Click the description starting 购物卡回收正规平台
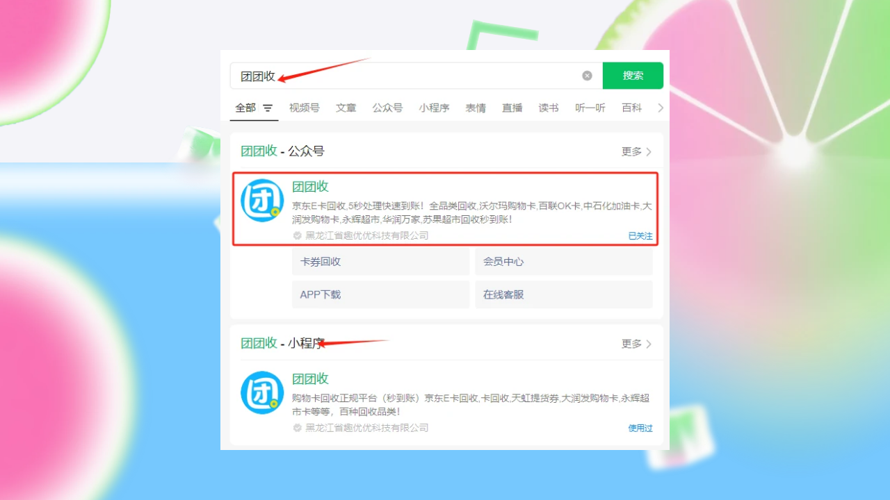The width and height of the screenshot is (890, 500). [472, 405]
